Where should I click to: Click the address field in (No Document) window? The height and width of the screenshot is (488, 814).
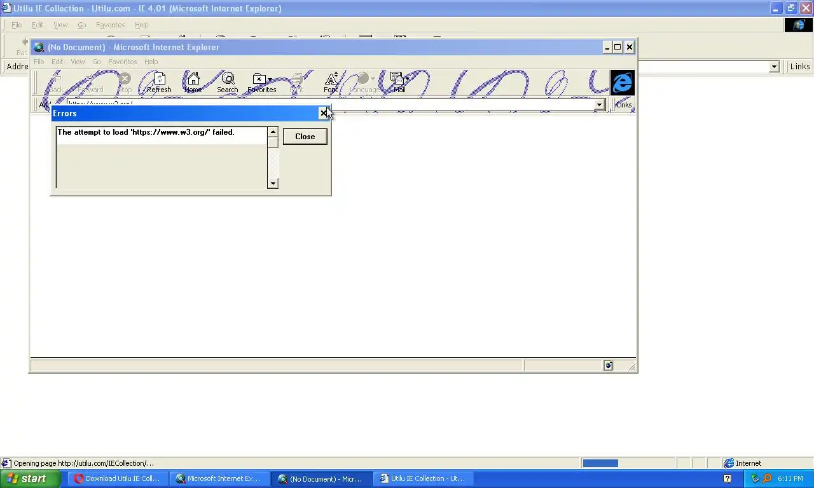coord(331,105)
